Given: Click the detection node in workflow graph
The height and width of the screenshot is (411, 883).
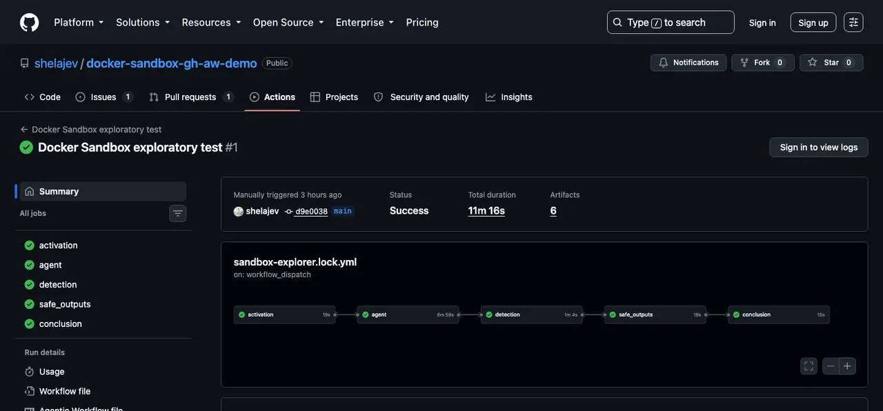Looking at the screenshot, I should click(532, 314).
